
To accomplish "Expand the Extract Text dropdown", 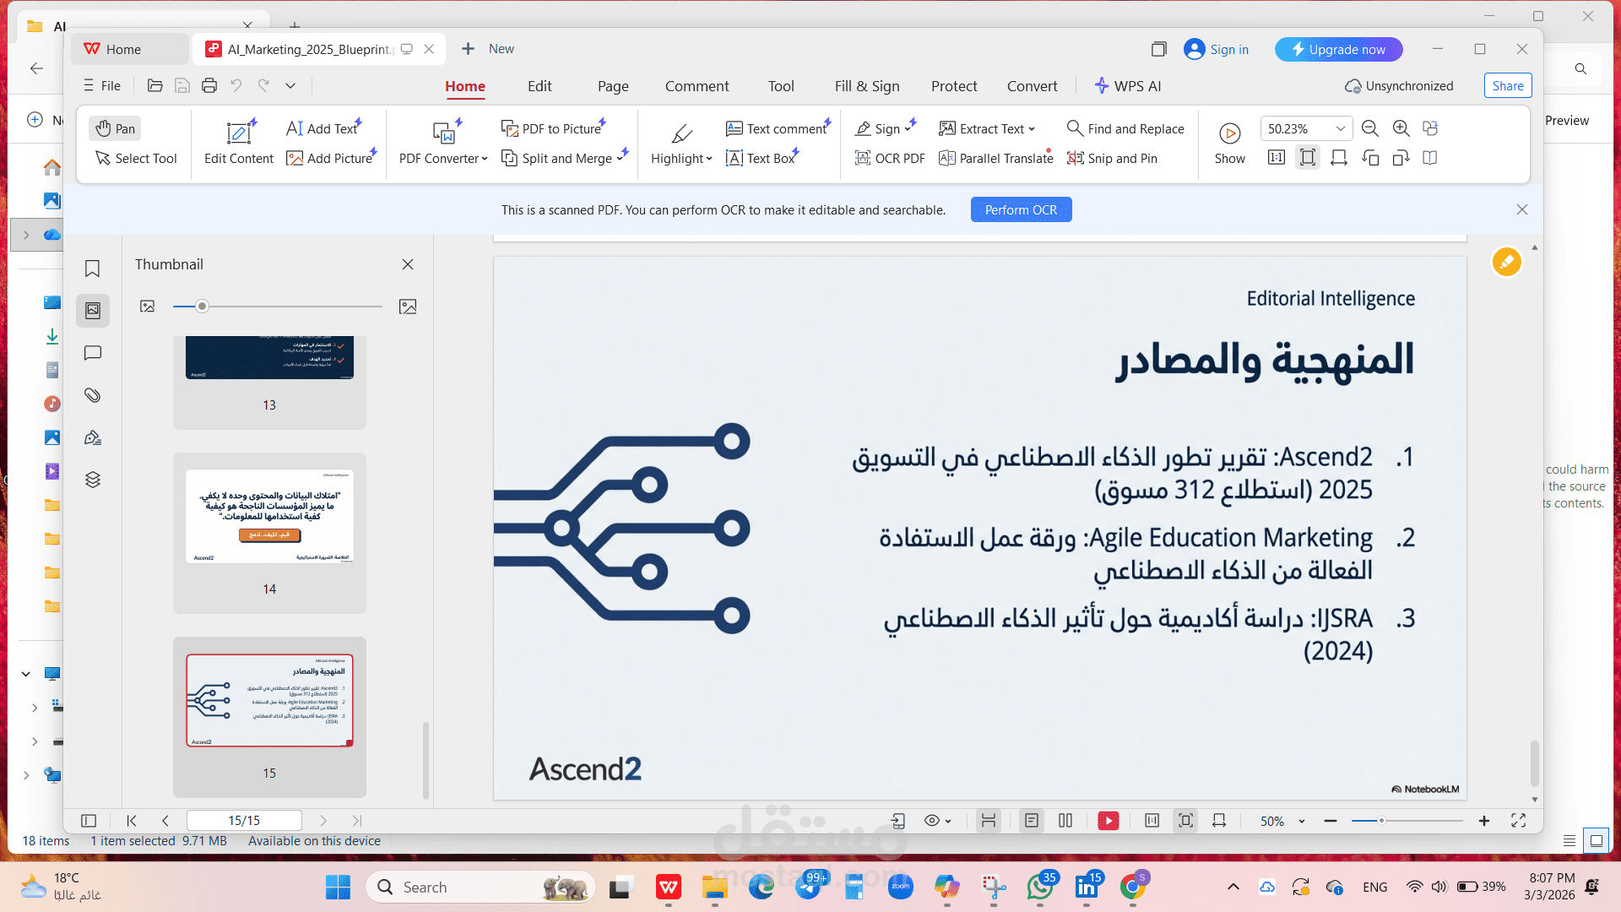I will click(x=1032, y=129).
